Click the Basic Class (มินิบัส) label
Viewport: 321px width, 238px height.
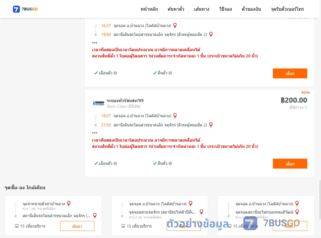click(x=123, y=107)
